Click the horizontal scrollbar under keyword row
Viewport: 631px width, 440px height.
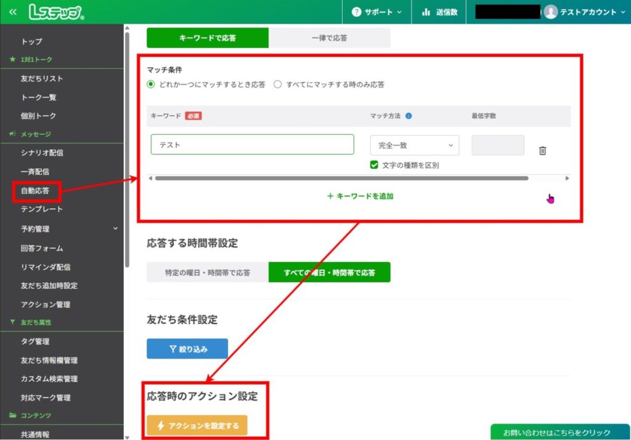[x=341, y=178]
